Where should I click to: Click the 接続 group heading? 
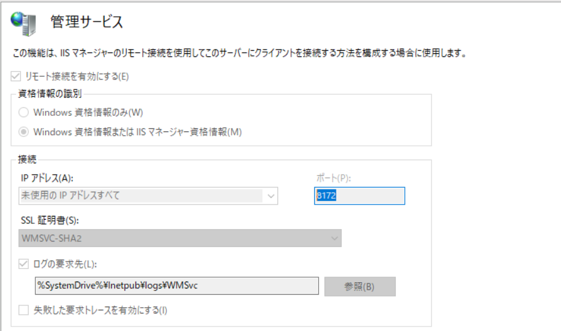click(x=27, y=159)
